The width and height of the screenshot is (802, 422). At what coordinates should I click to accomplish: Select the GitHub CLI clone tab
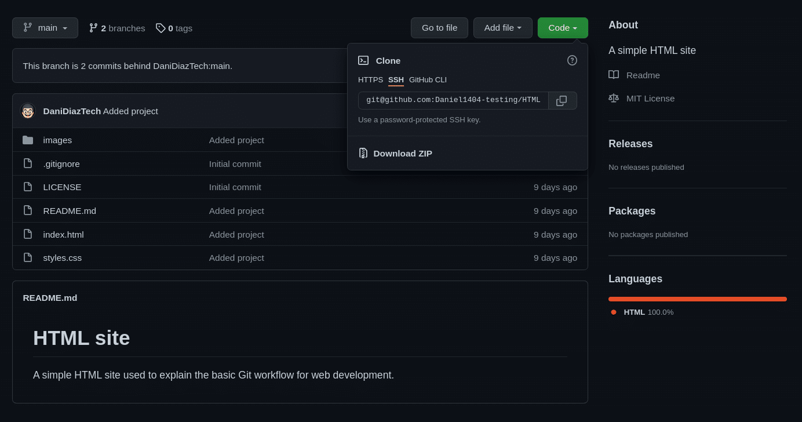428,80
